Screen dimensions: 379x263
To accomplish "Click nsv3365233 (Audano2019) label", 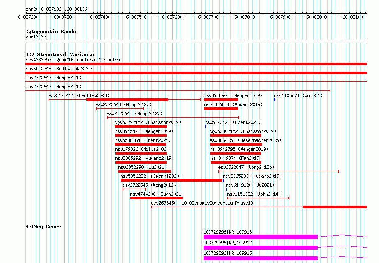I will 252,176.
